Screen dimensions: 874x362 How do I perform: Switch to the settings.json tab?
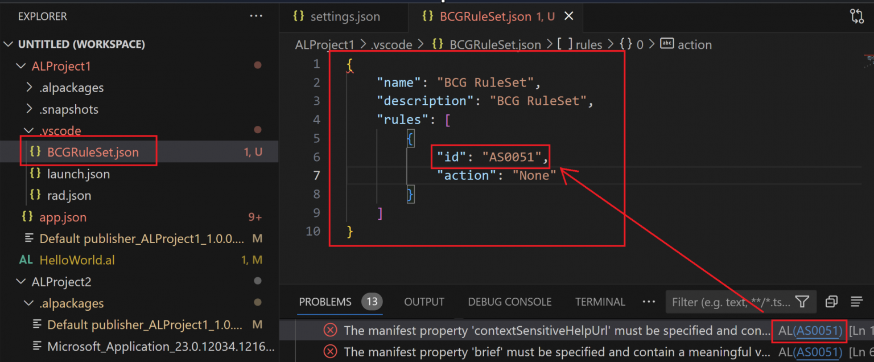[x=344, y=17]
